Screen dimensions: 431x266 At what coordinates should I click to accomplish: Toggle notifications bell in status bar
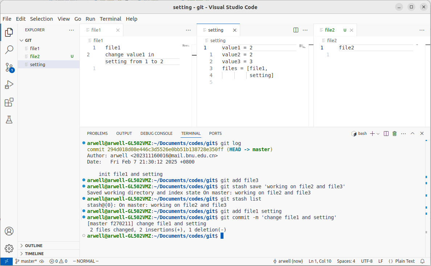(x=422, y=261)
